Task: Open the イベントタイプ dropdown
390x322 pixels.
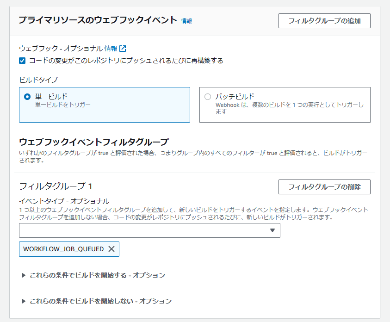Action: point(149,230)
